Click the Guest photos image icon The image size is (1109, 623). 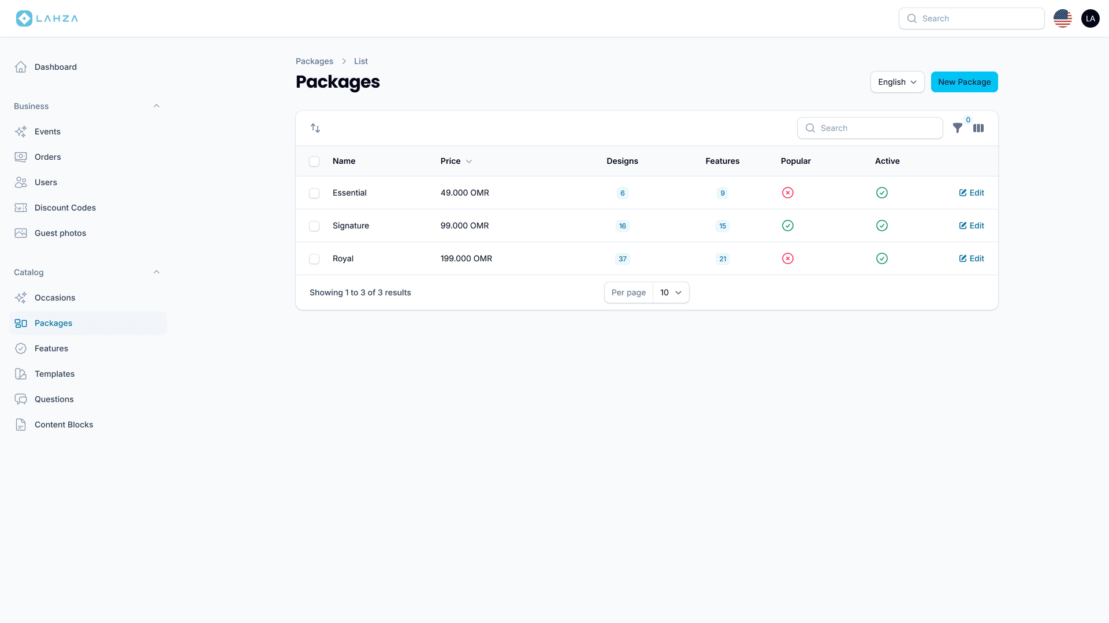(21, 233)
